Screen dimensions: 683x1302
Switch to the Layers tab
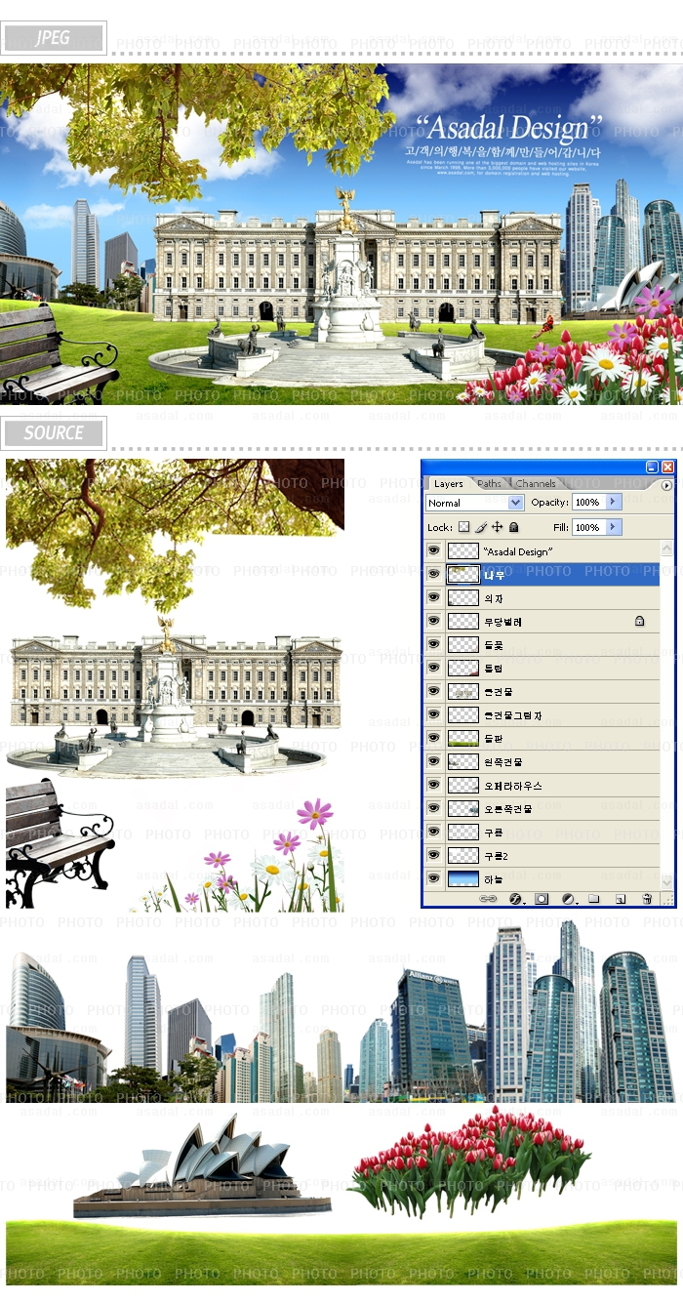pyautogui.click(x=449, y=484)
